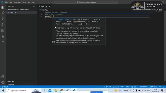This screenshot has height=93, width=166.
Task: Open the Accounts menu icon
Action: point(3,77)
